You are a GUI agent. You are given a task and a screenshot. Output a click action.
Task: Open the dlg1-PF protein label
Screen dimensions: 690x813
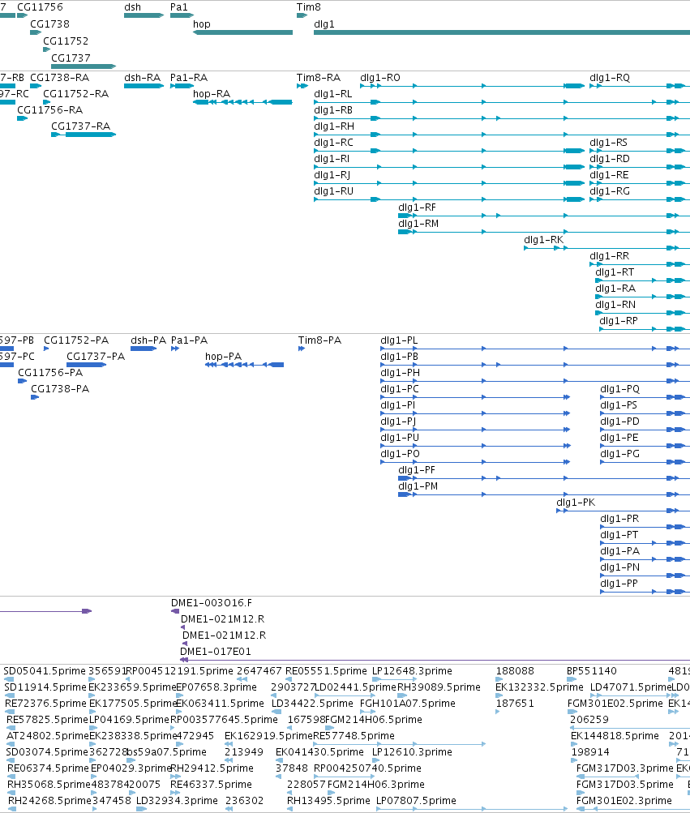[x=417, y=470]
